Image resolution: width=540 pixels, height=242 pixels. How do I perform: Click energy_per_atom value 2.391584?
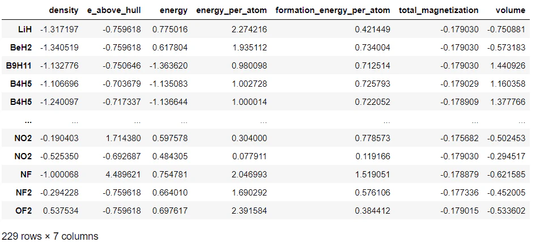point(250,210)
